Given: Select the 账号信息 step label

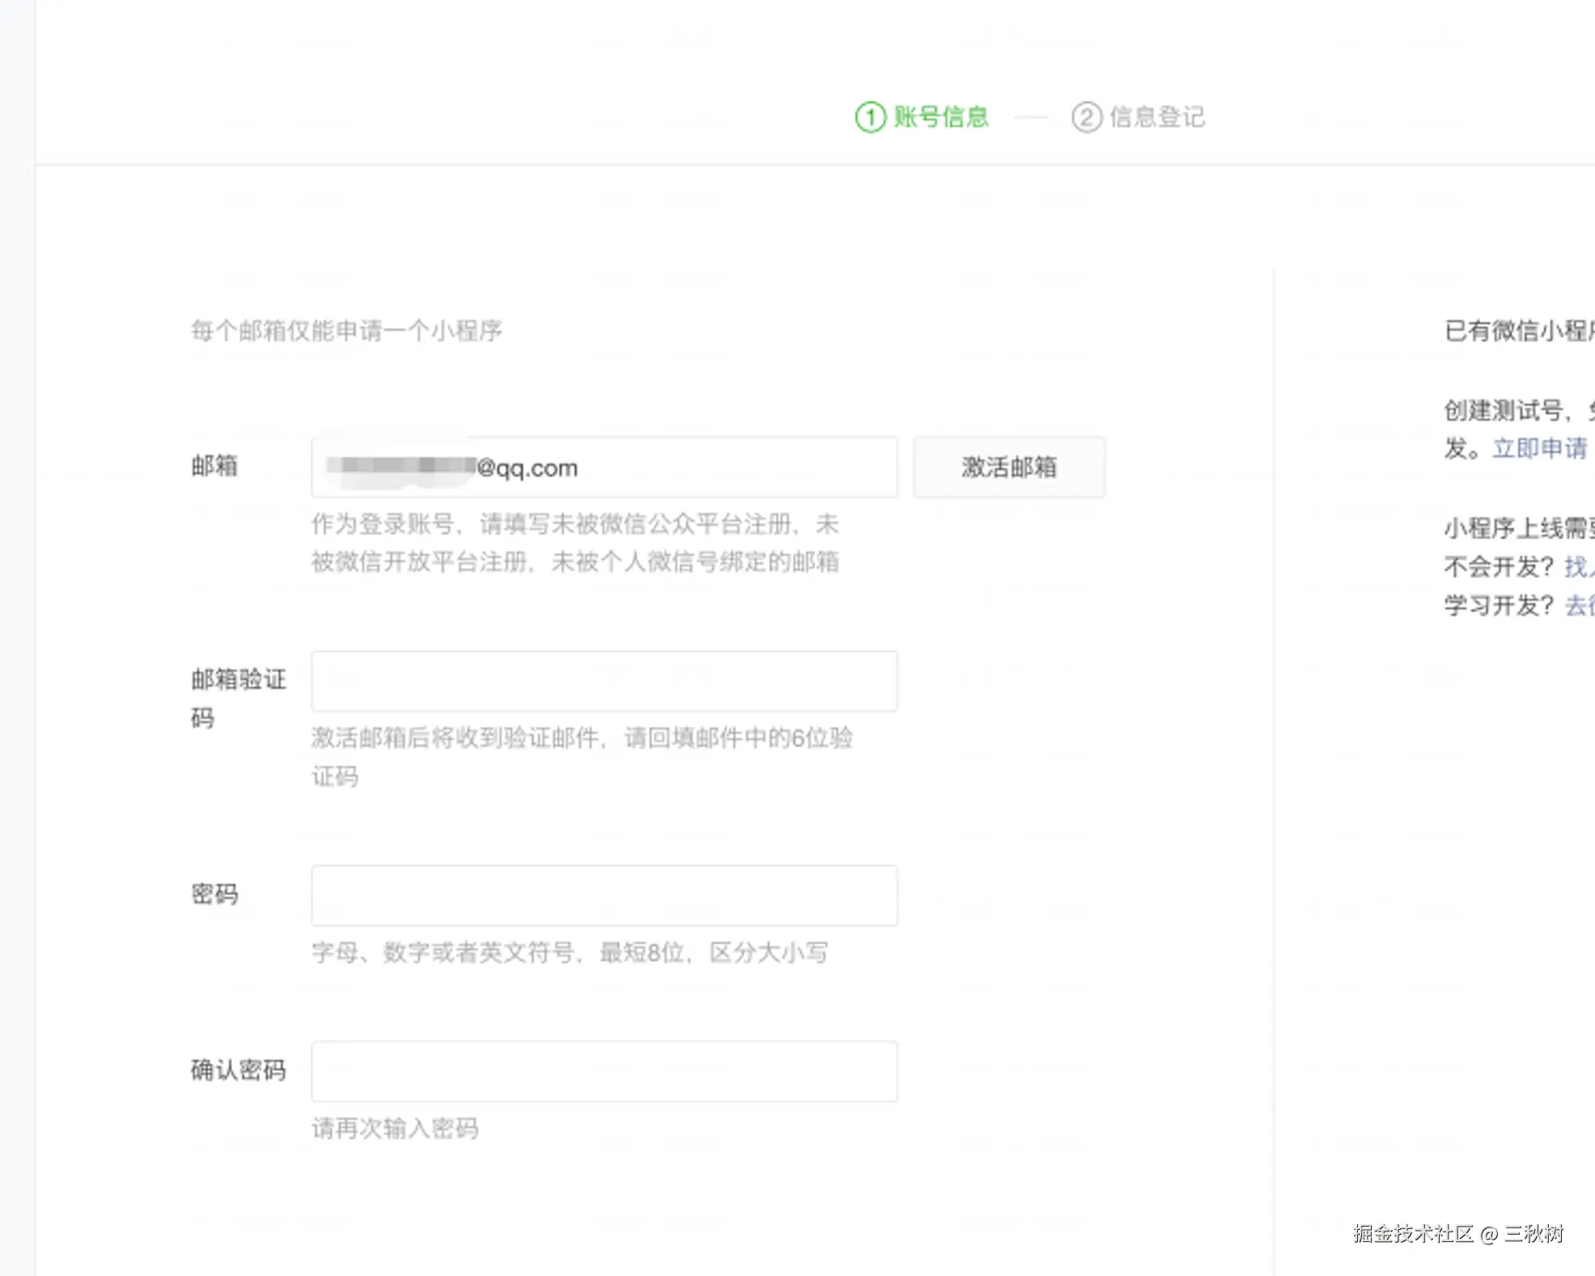Looking at the screenshot, I should pyautogui.click(x=941, y=117).
